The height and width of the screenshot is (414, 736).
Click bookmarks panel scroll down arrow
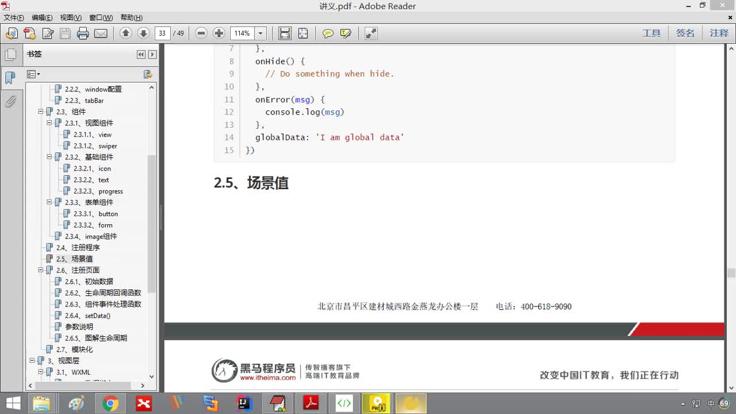(x=152, y=377)
